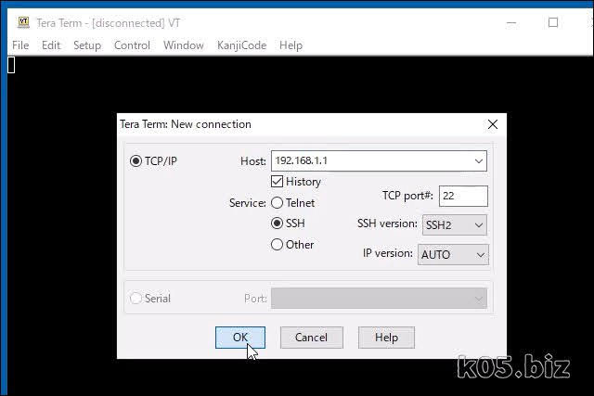
Task: Open the KanjiCode menu
Action: tap(241, 45)
